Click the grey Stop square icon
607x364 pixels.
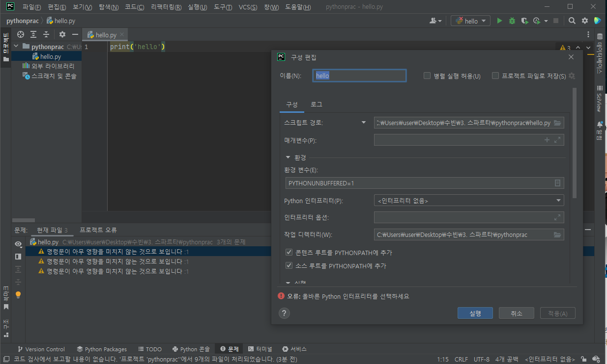556,21
